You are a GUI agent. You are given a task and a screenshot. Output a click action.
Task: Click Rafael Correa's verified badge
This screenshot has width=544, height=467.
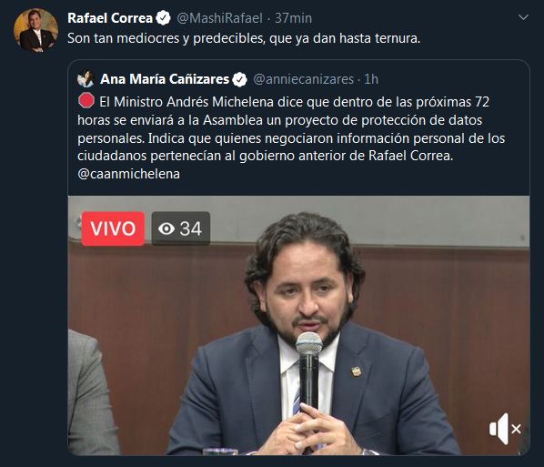pyautogui.click(x=163, y=18)
